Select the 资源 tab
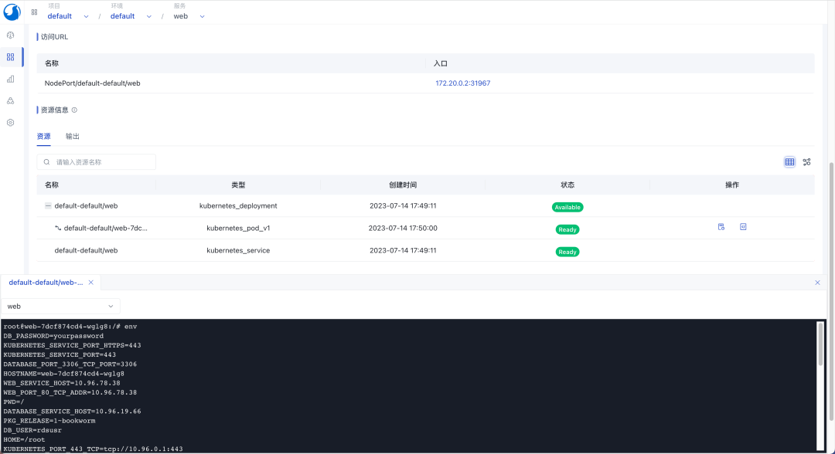Image resolution: width=835 pixels, height=454 pixels. (43, 137)
